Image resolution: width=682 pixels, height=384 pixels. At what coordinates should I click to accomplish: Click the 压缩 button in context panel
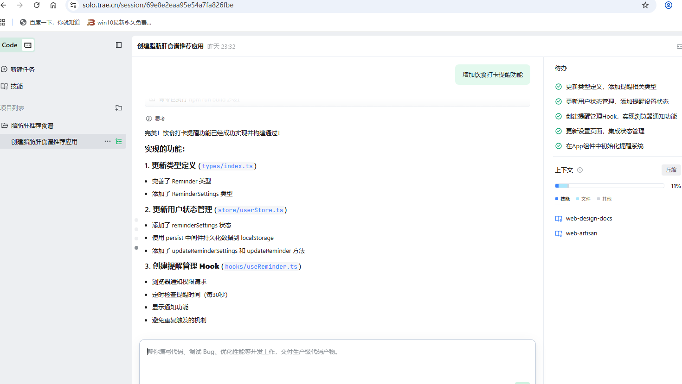[671, 170]
